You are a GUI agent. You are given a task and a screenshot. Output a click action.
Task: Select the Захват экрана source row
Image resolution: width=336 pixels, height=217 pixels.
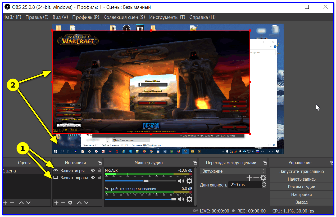pyautogui.click(x=77, y=178)
